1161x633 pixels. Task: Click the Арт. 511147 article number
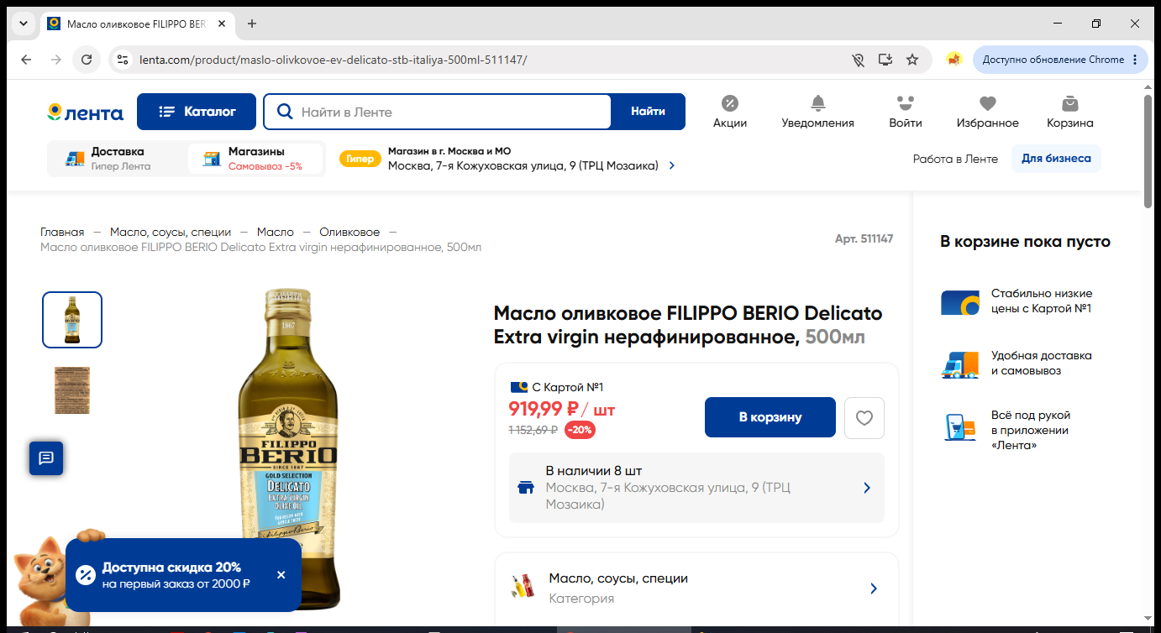point(864,239)
